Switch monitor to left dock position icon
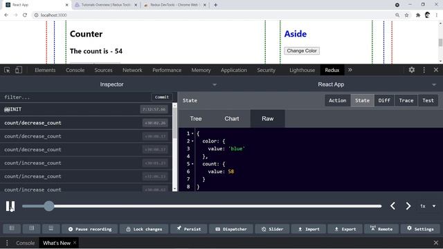 (x=12, y=229)
